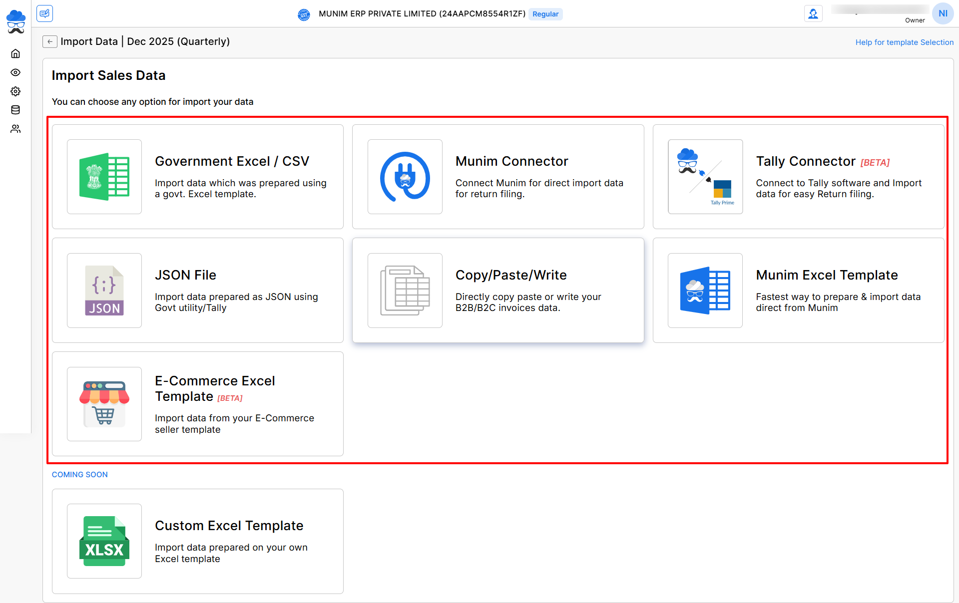Image resolution: width=959 pixels, height=603 pixels.
Task: Click the eye icon in sidebar
Action: click(x=15, y=72)
